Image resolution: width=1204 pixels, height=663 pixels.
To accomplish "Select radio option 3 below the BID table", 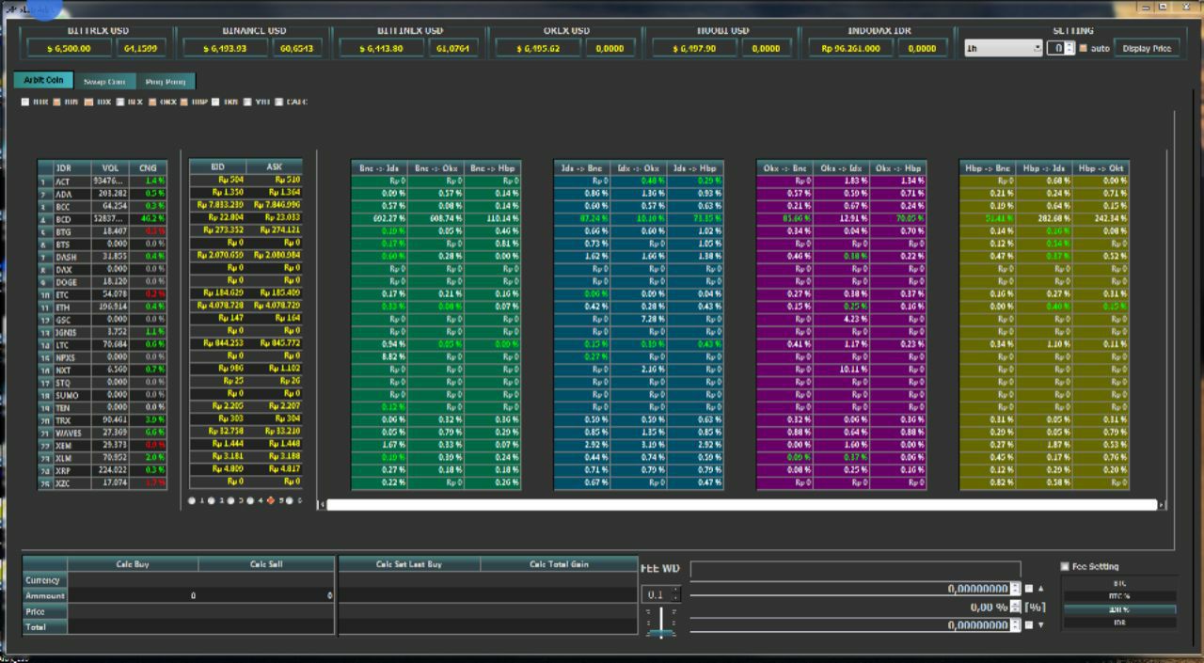I will coord(231,501).
